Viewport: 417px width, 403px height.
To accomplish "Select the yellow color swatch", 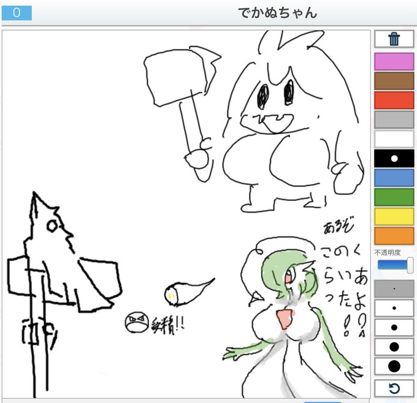I will coord(394,217).
